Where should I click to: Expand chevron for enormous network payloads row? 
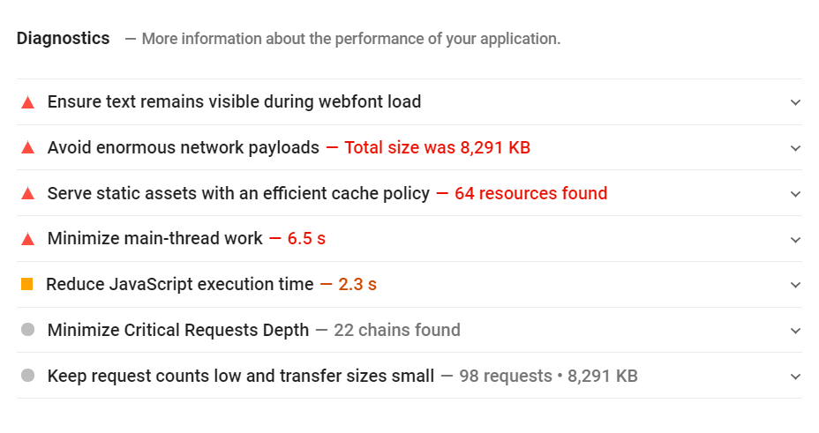tap(795, 148)
